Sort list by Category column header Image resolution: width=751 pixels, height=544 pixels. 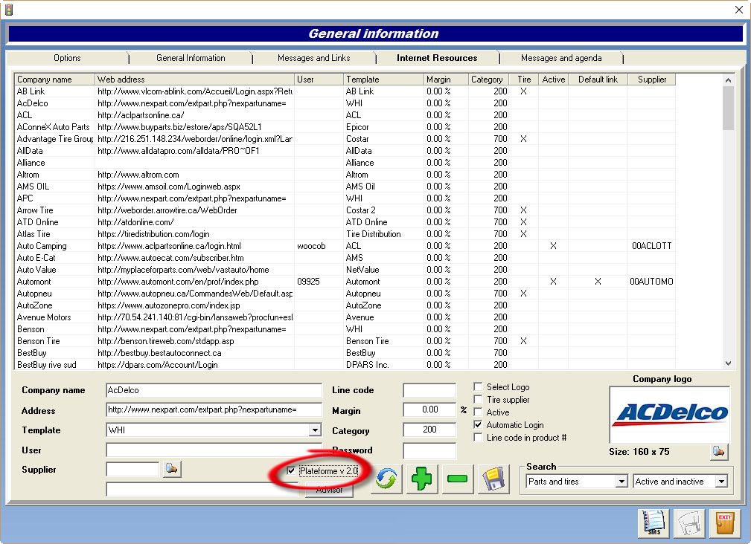487,80
